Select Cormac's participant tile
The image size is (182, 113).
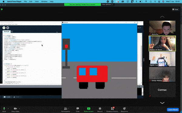point(162,90)
